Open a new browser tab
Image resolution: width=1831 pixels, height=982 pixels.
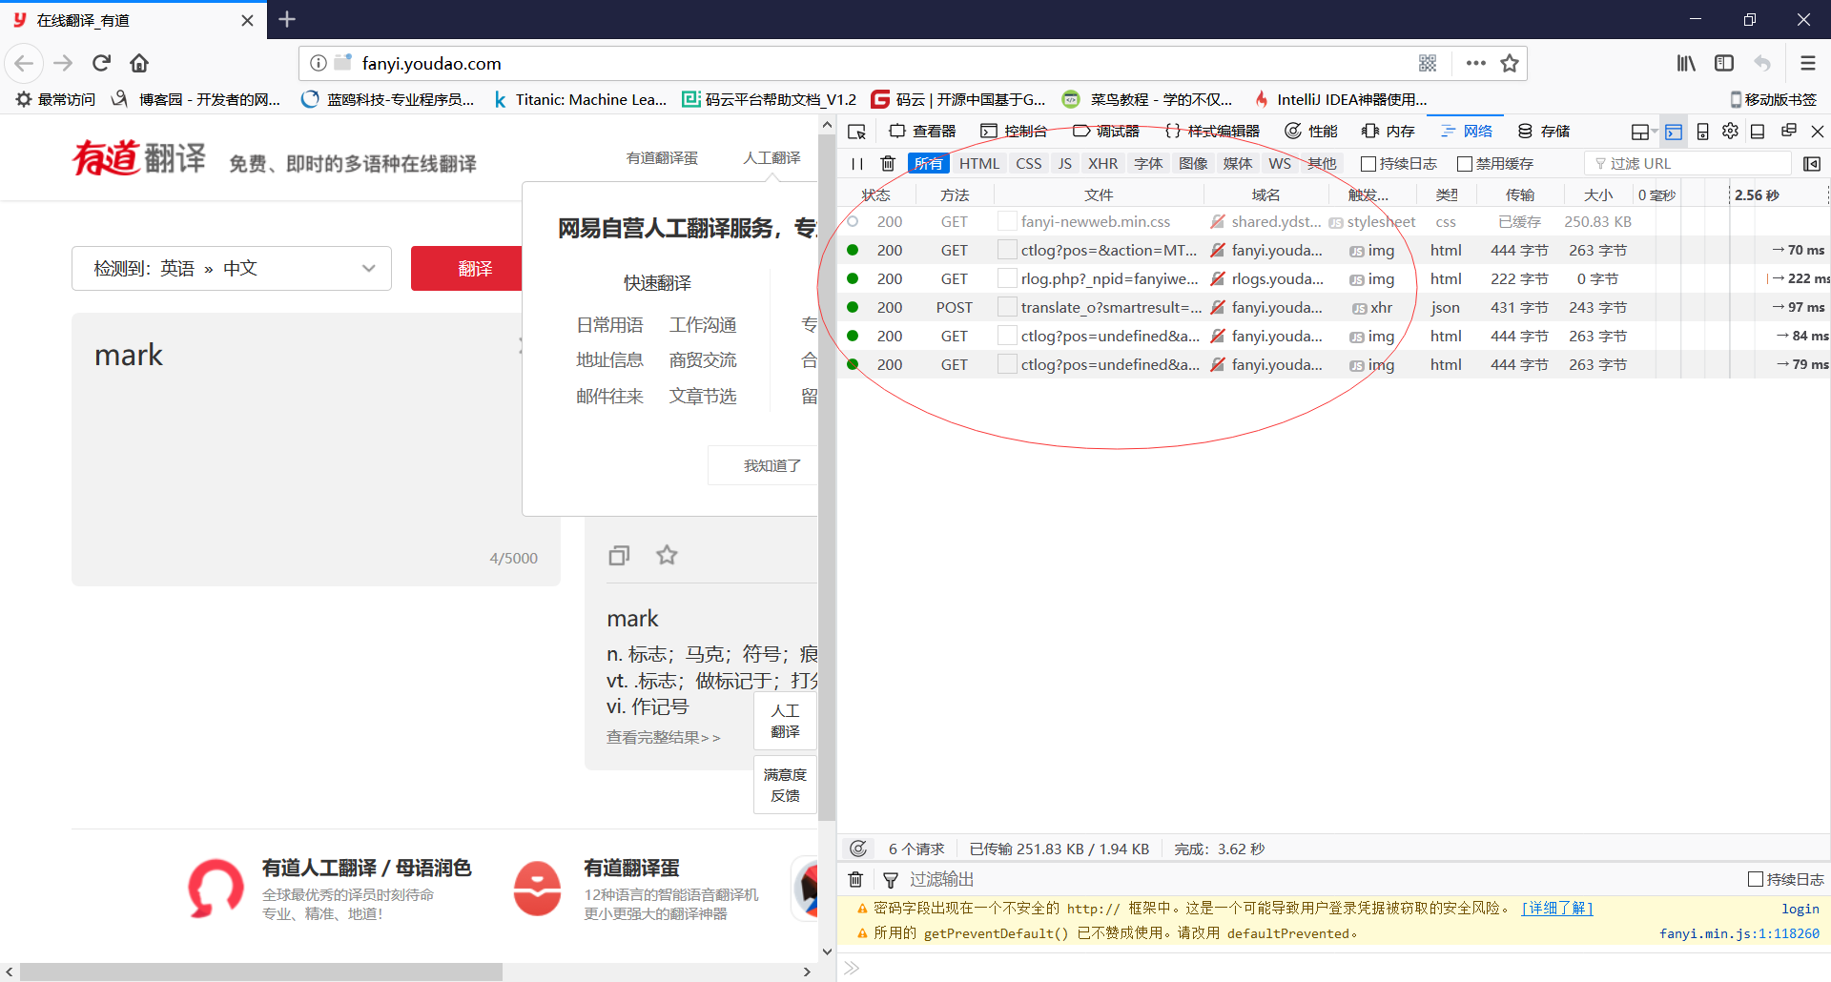point(287,19)
